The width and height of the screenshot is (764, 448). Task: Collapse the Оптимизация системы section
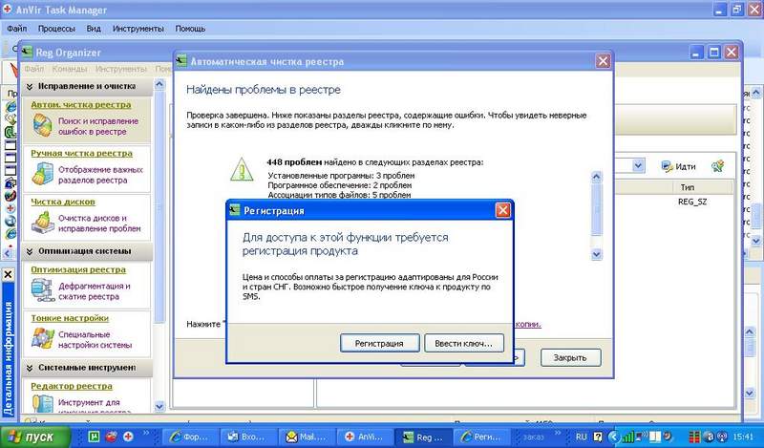point(30,251)
